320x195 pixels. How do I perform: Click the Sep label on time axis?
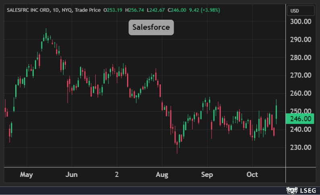click(x=207, y=174)
